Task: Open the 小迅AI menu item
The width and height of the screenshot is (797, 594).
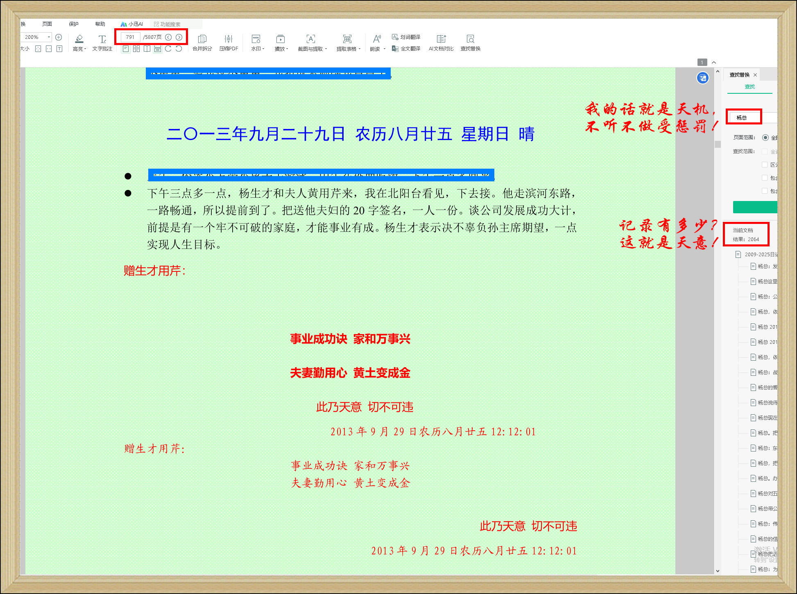Action: (x=132, y=24)
